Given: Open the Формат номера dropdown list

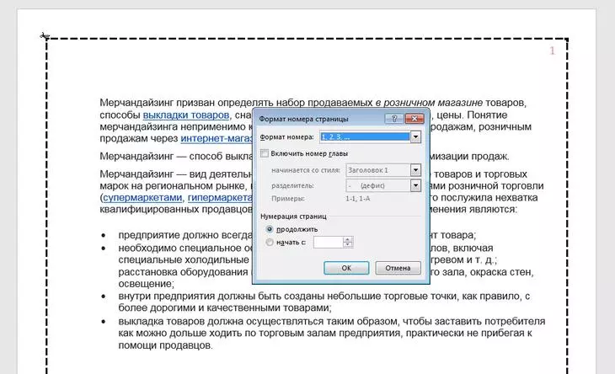Looking at the screenshot, I should (415, 136).
